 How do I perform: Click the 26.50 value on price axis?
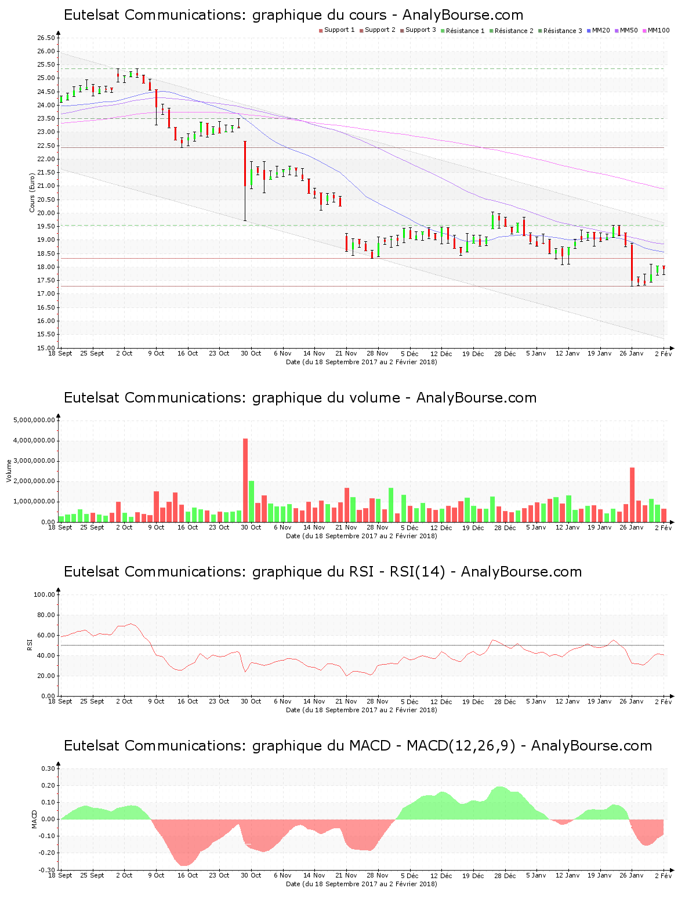(x=46, y=38)
